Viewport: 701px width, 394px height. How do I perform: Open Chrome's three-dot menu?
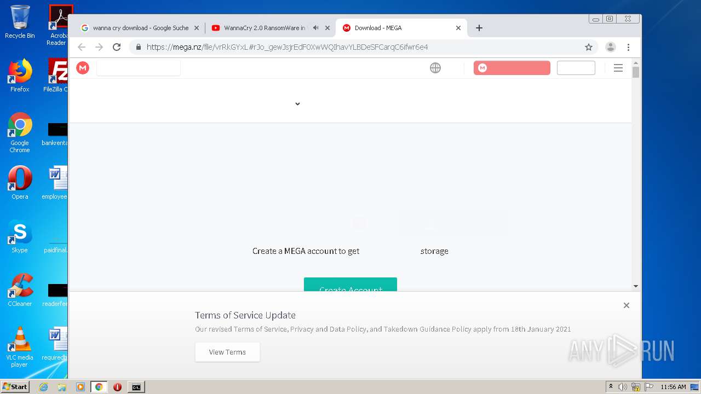pyautogui.click(x=629, y=47)
